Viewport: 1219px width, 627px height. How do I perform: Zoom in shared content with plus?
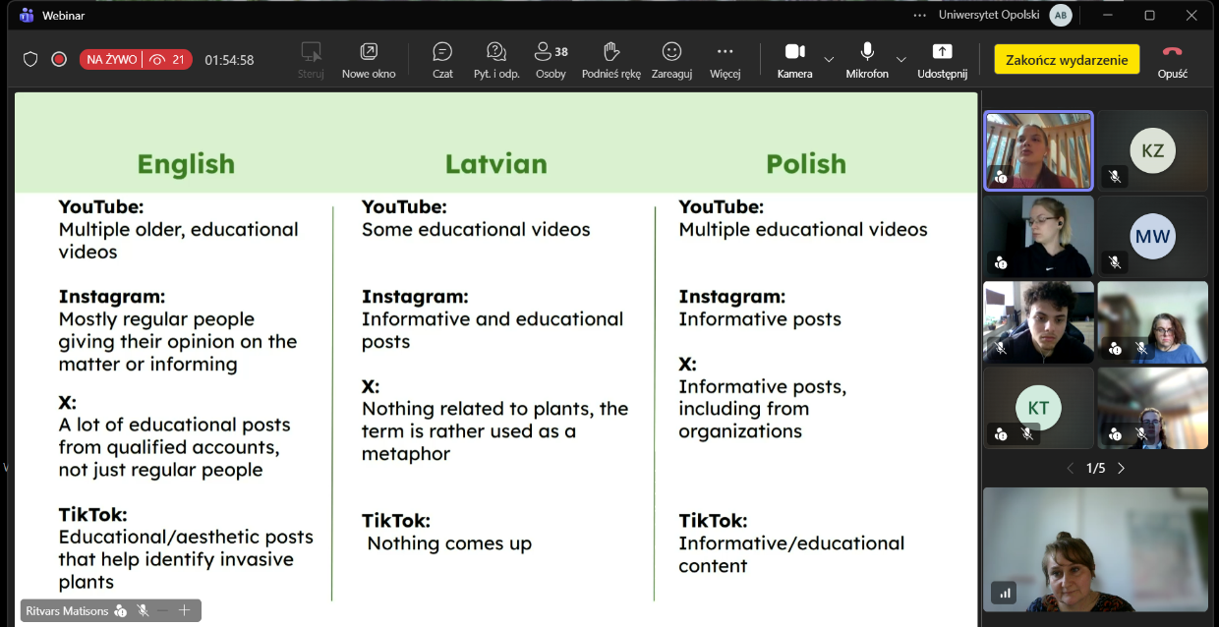click(184, 610)
